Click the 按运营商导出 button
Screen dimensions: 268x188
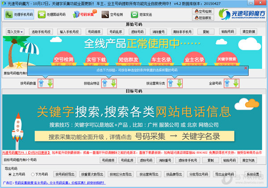(x=149, y=174)
